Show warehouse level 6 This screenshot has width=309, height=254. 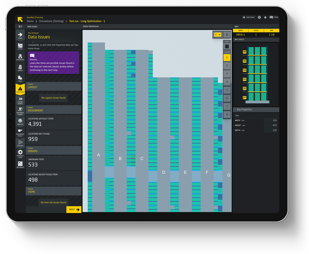227,98
